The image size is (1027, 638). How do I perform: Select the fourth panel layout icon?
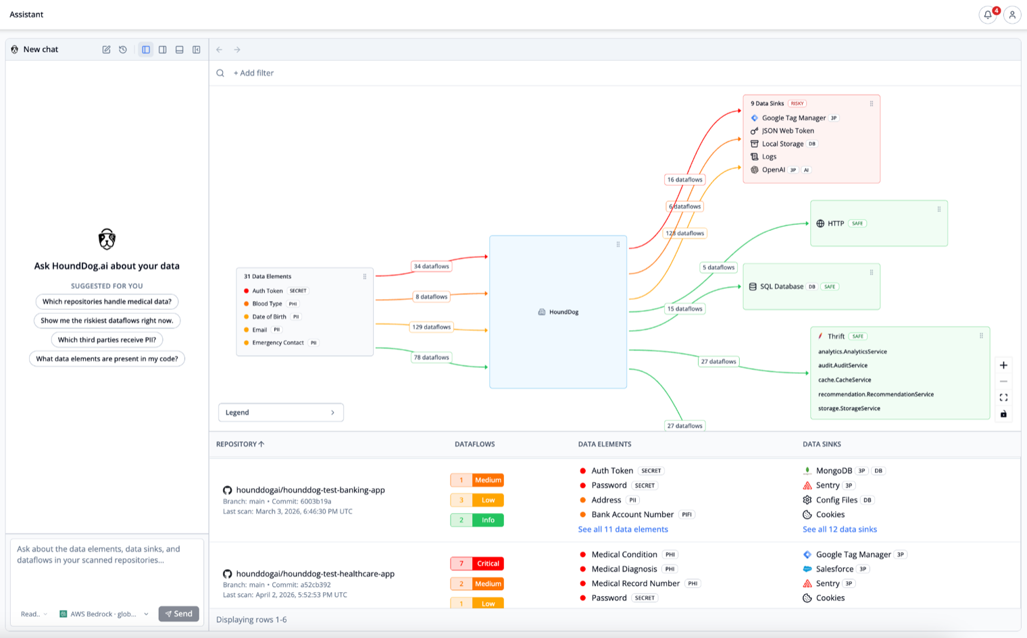pos(197,49)
